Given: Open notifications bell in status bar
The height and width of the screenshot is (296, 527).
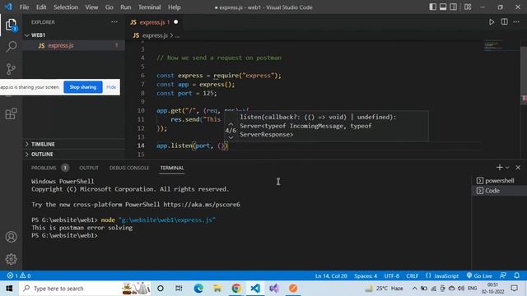Looking at the screenshot, I should [516, 276].
